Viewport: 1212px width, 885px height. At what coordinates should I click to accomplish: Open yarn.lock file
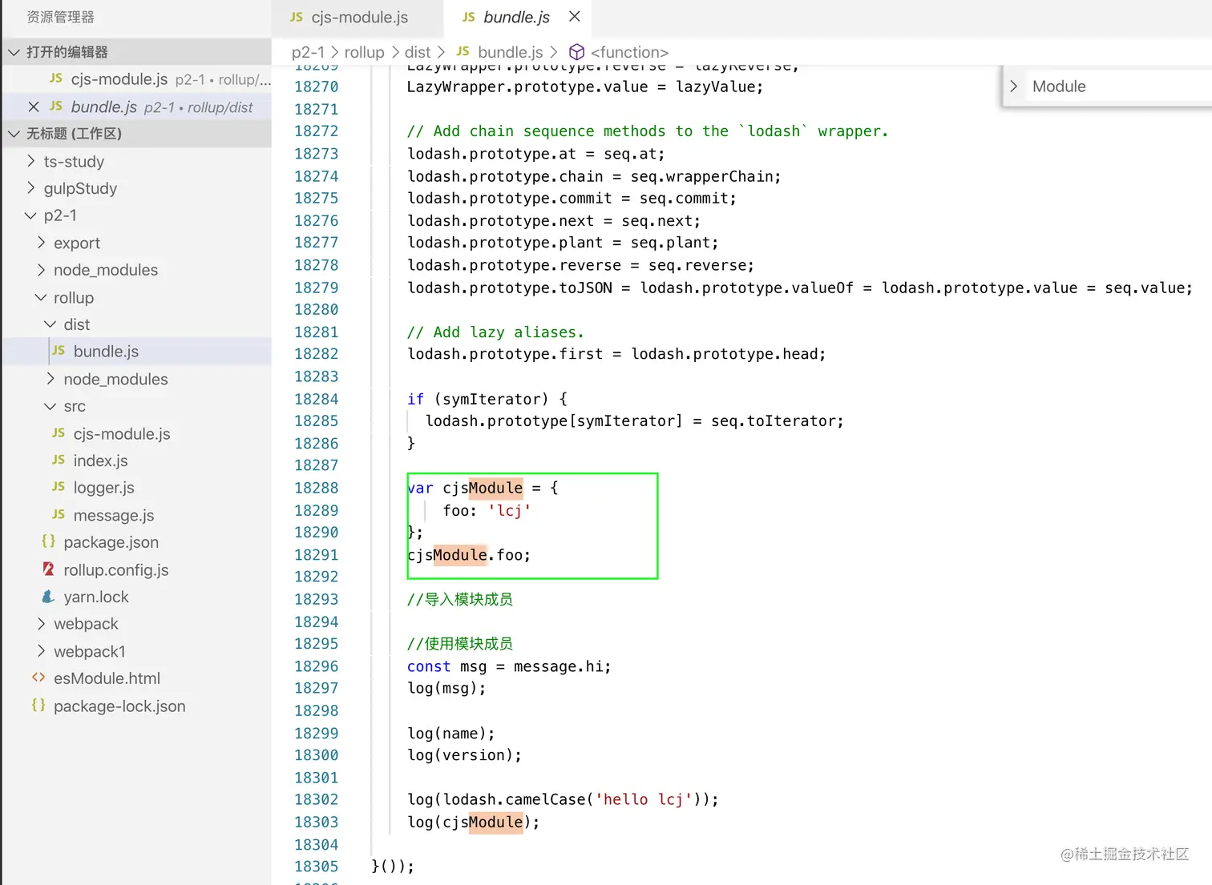click(96, 597)
